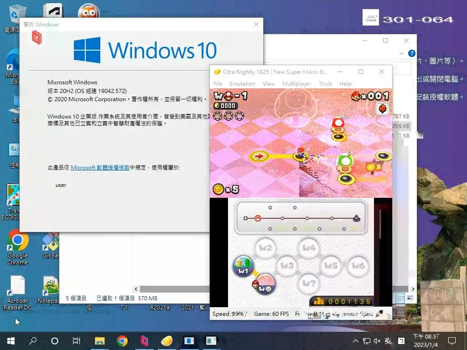This screenshot has height=350, width=467.
Task: Click the Citra lemon icon on taskbar
Action: tap(167, 341)
